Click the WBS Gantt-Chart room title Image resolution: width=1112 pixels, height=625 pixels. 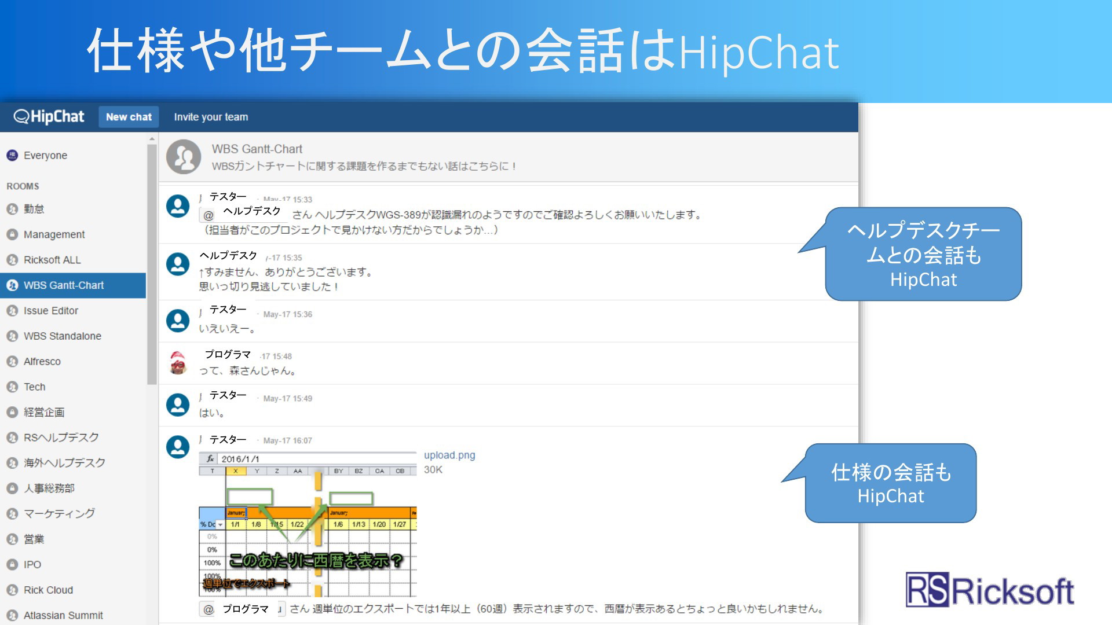(x=257, y=149)
